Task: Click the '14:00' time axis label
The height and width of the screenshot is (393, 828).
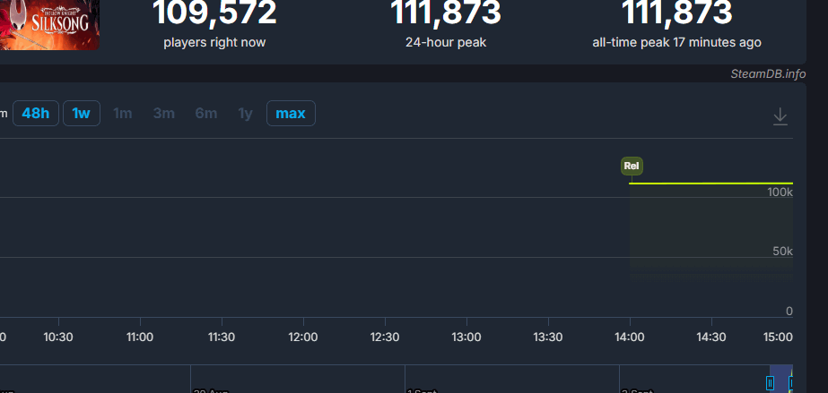Action: [630, 337]
